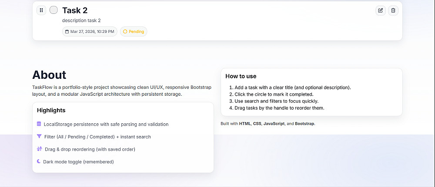The image size is (435, 187).
Task: Click 'Drag & drop reordering (with saved order)' text
Action: [x=90, y=149]
